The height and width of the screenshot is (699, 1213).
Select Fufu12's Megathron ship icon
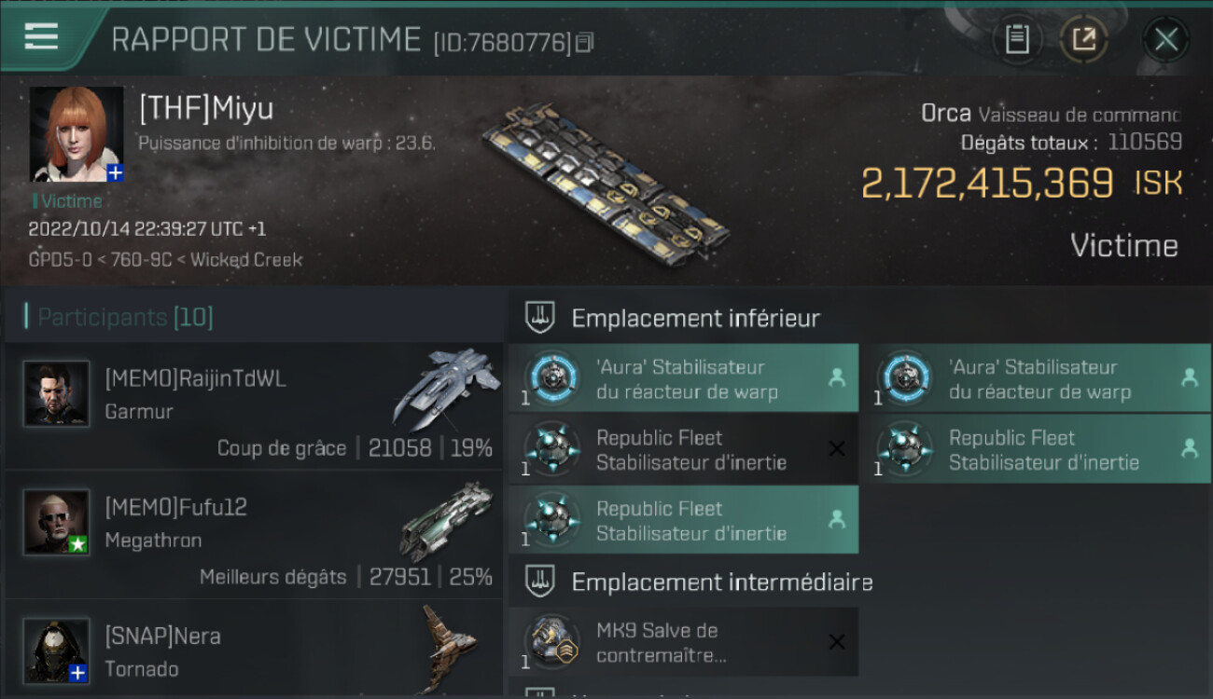tap(447, 521)
